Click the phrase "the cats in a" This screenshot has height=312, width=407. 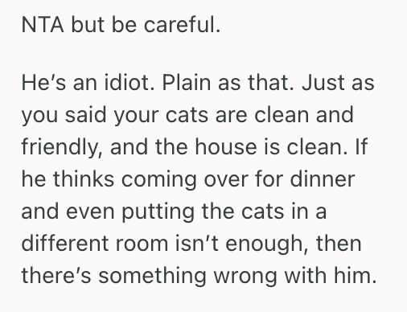pos(264,211)
